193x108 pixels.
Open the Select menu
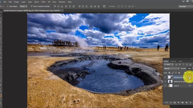(x=36, y=2)
